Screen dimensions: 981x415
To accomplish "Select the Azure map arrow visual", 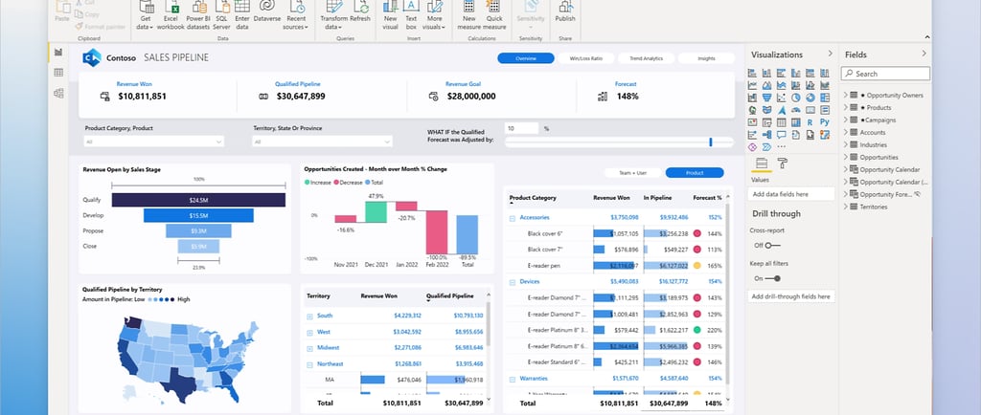I will pyautogui.click(x=782, y=110).
